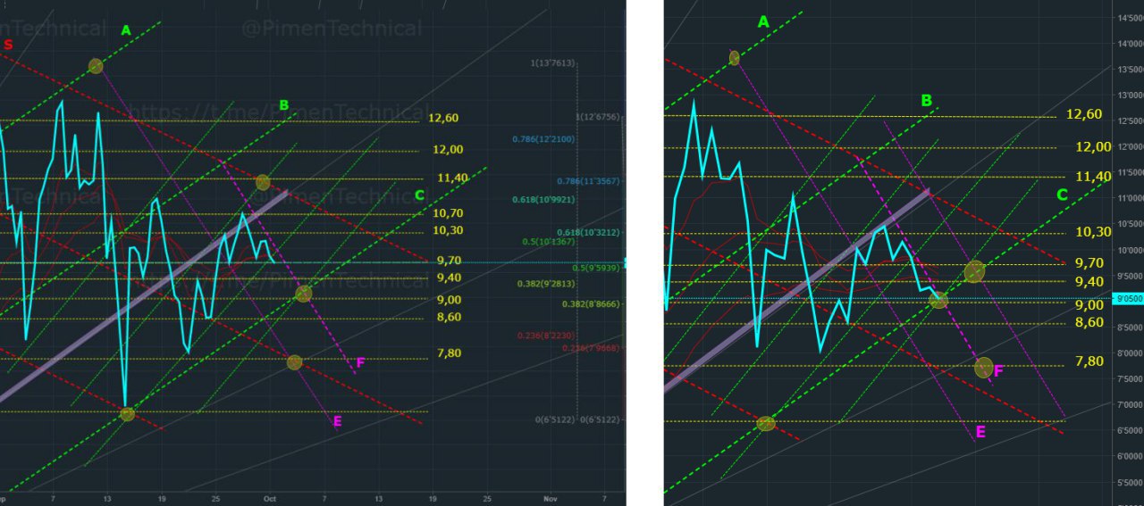1144x506 pixels.
Task: Select green channel label A in right chart
Action: coord(763,21)
